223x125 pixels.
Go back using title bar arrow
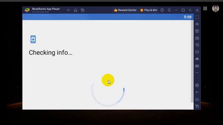[x=69, y=10]
